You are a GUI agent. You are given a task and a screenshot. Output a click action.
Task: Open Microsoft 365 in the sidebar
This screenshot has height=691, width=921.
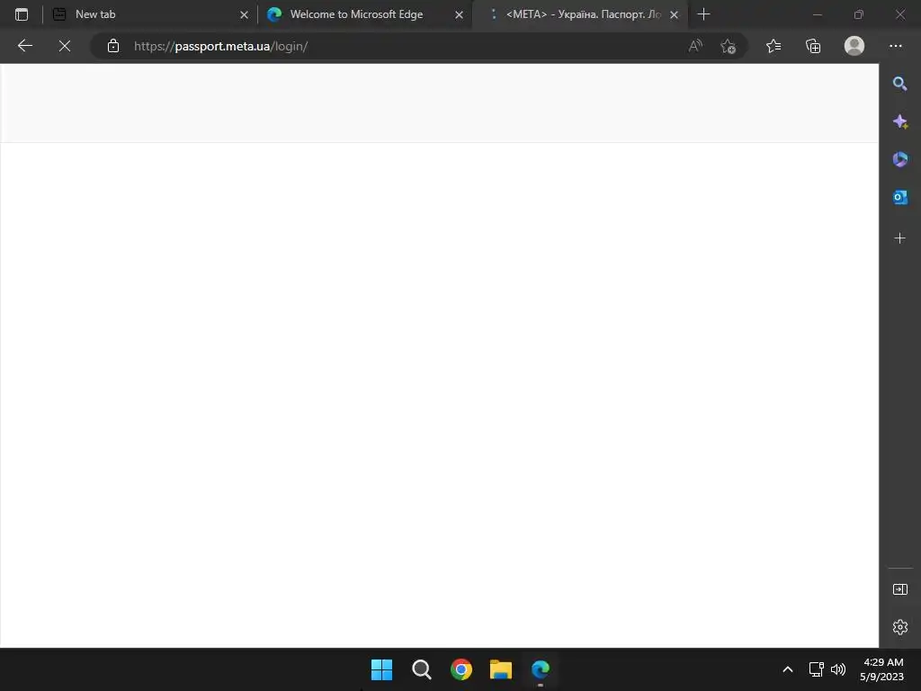(x=899, y=159)
